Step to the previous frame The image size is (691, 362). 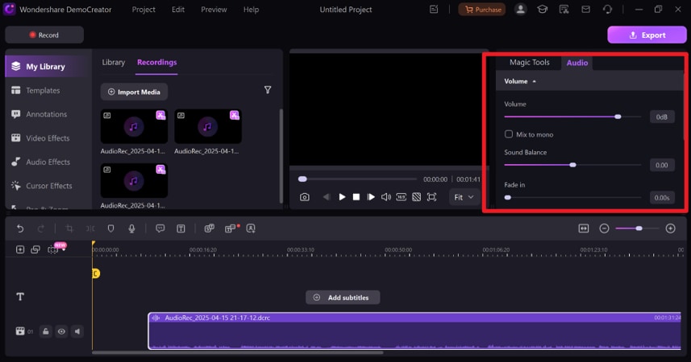coord(327,197)
